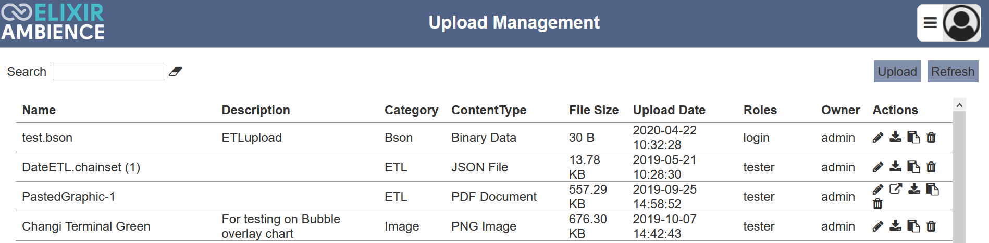Download the Changi Terminal Green image
Image resolution: width=989 pixels, height=243 pixels.
pos(895,226)
